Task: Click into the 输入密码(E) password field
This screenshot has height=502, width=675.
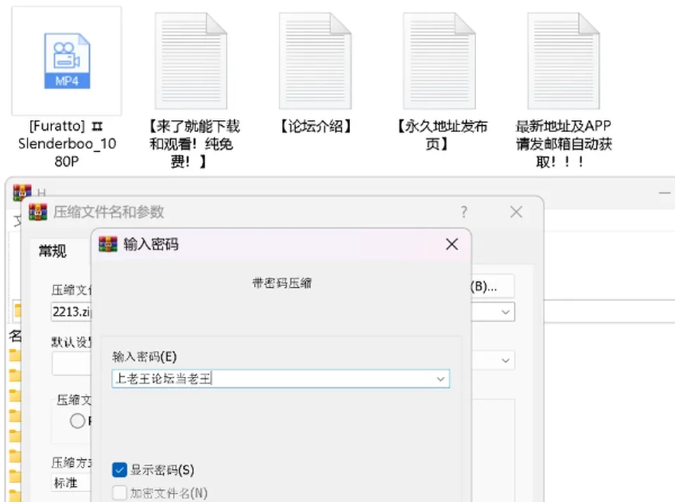Action: point(281,379)
